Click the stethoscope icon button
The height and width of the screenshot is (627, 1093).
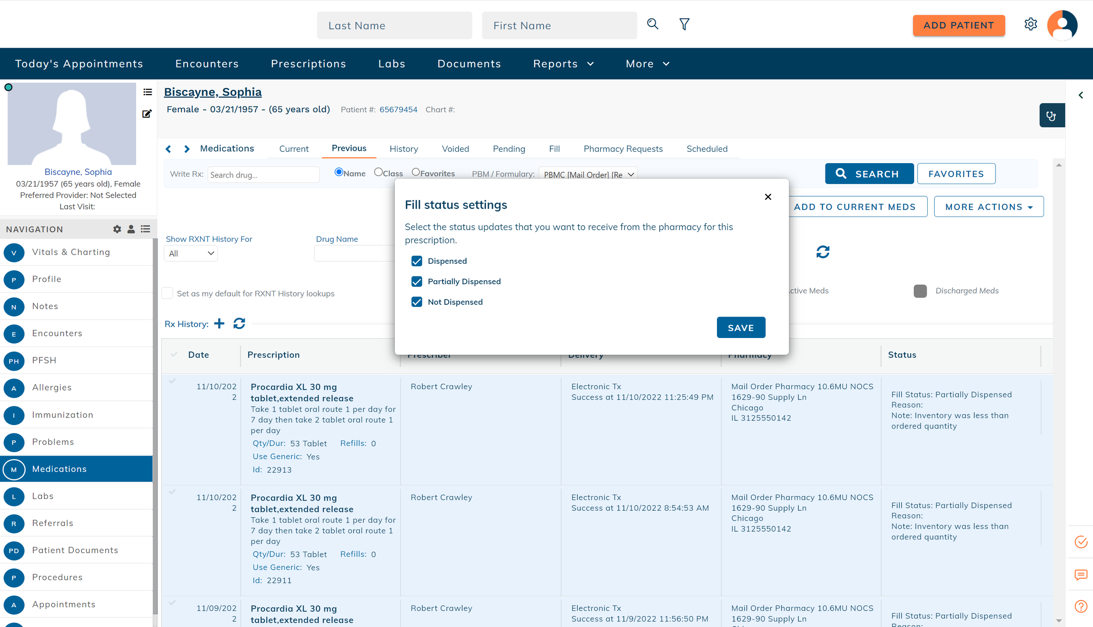(1051, 115)
